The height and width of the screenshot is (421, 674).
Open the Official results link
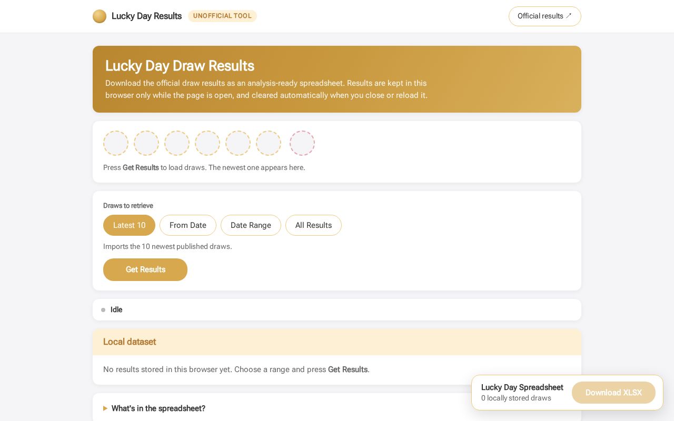tap(544, 16)
